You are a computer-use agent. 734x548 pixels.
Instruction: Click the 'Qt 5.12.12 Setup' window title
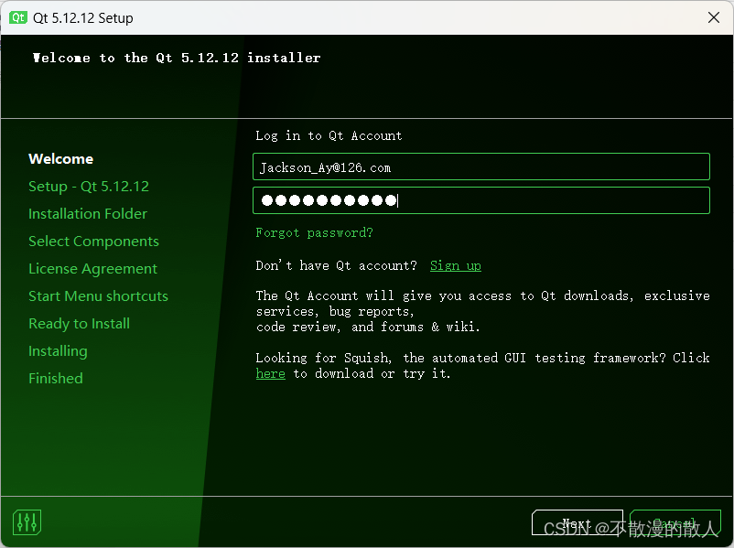coord(83,17)
